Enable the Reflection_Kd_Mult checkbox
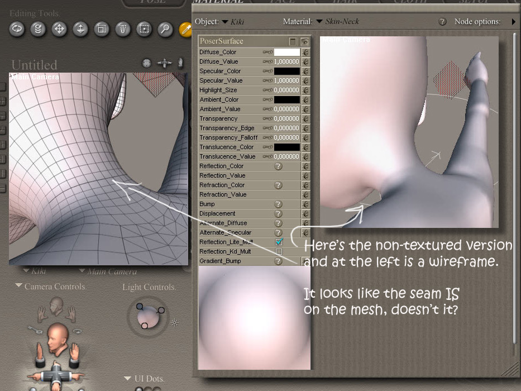 tap(279, 252)
